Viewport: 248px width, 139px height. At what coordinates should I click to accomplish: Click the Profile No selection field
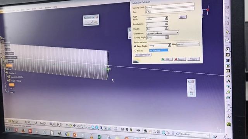click(x=158, y=50)
